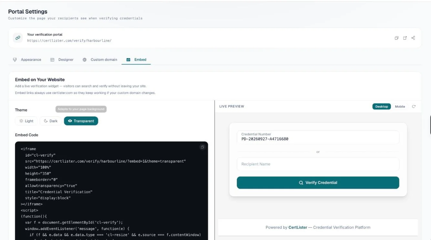Image resolution: width=431 pixels, height=240 pixels.
Task: Click the 'Your verification portal' label
Action: (x=45, y=35)
